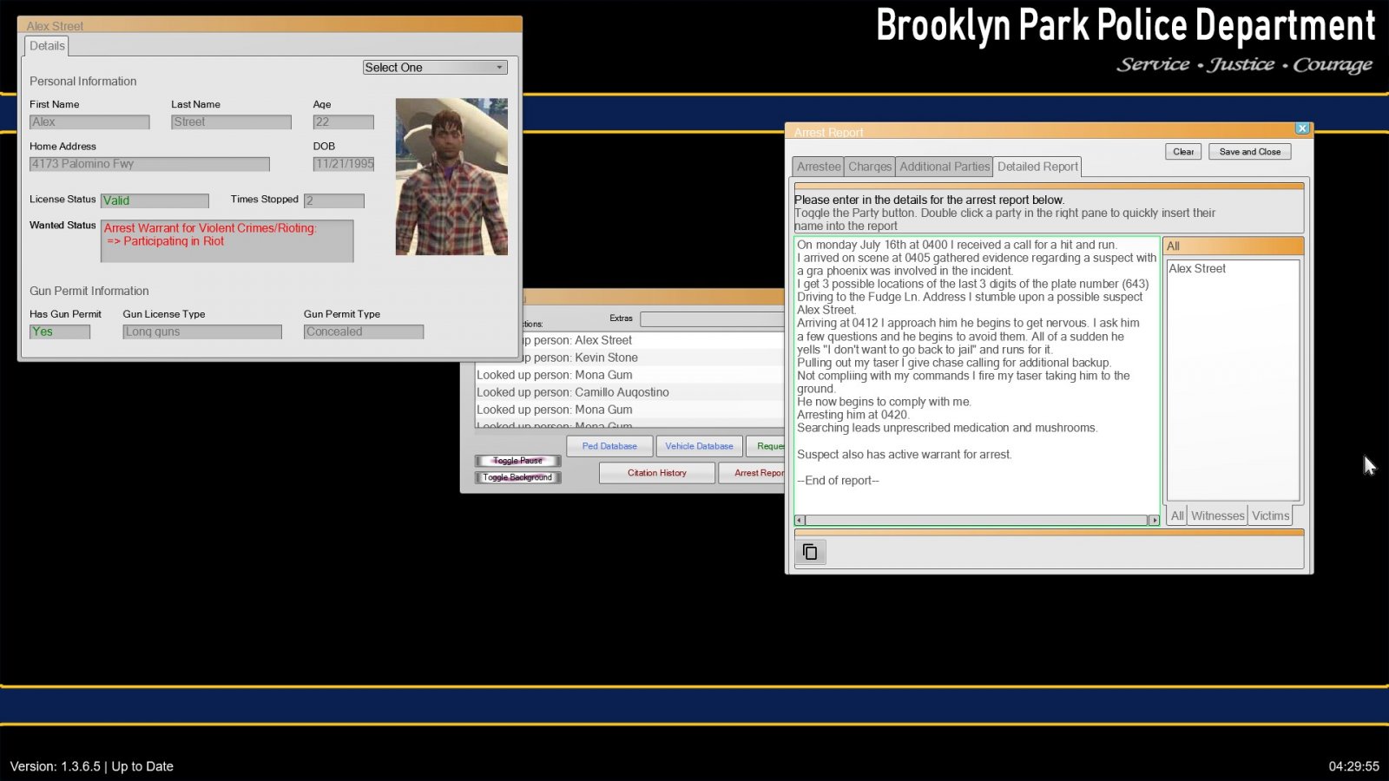Open the Charges tab
Screen dimensions: 1389x781
[x=869, y=167]
